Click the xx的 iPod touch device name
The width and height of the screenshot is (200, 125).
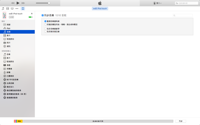point(16,14)
